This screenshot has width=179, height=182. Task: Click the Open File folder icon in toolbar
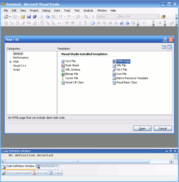[23, 17]
